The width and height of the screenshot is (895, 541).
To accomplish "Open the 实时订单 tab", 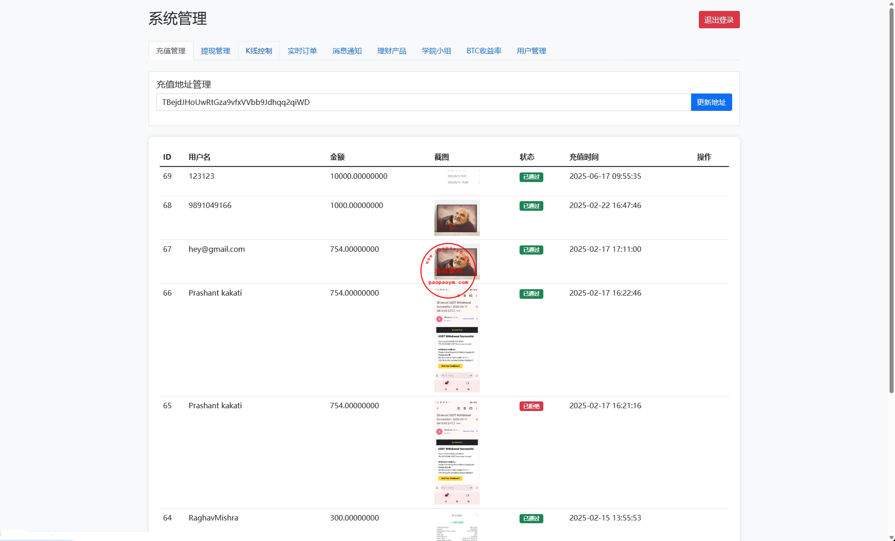I will (x=302, y=51).
